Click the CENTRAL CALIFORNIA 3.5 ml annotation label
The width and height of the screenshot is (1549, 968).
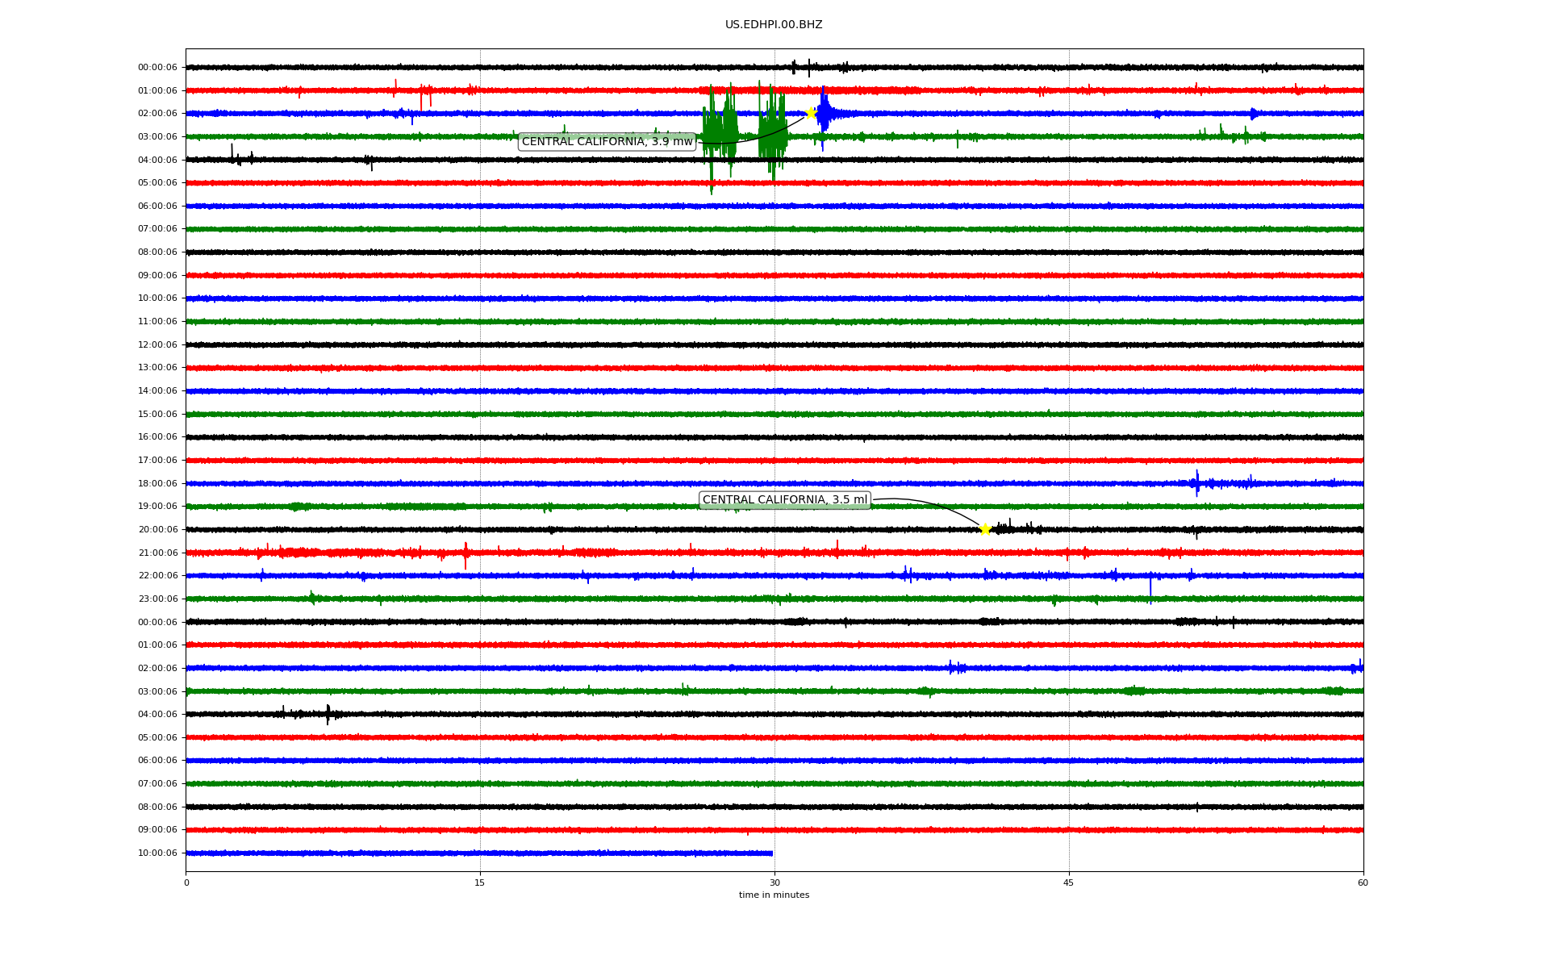coord(784,500)
